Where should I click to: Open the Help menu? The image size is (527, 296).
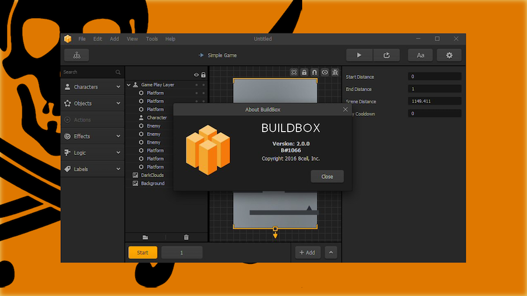pos(170,39)
